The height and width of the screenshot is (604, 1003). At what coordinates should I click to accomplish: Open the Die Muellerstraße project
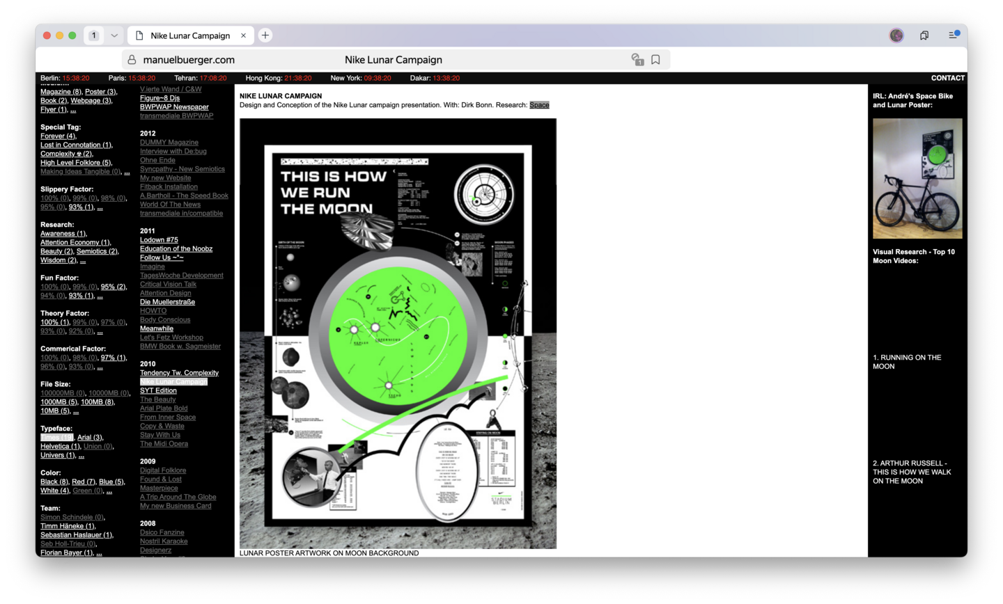[x=167, y=303]
